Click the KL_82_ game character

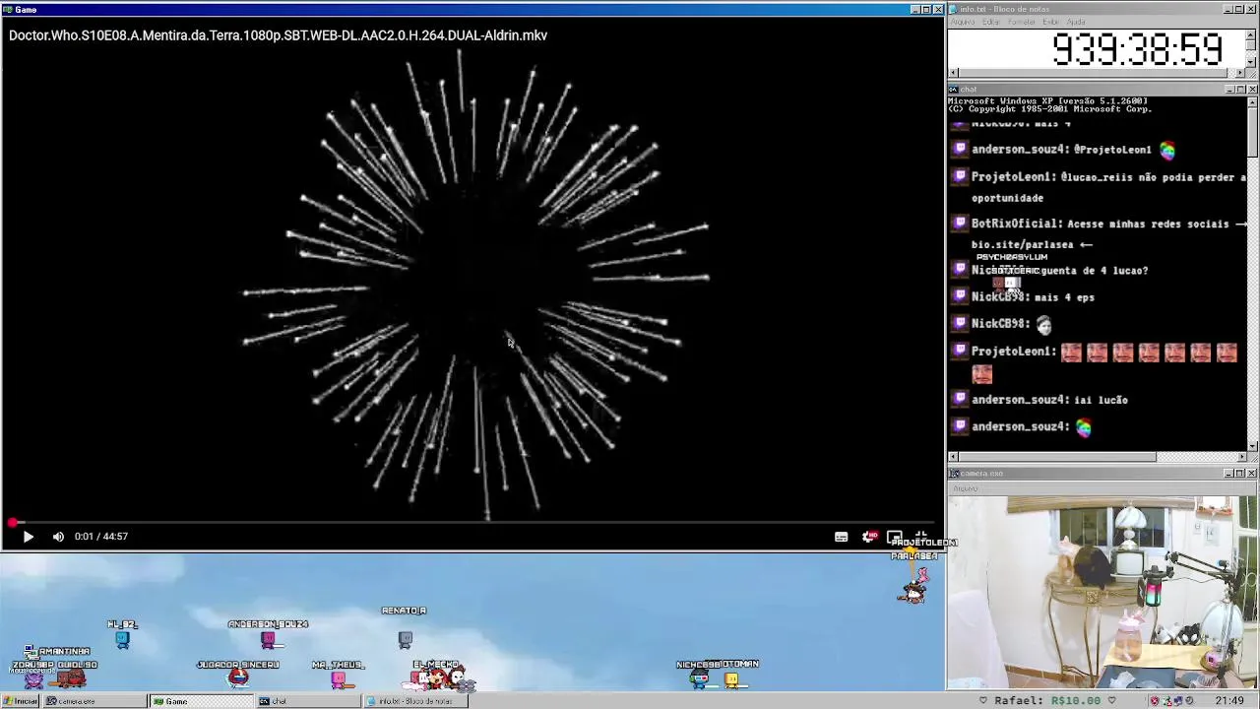[x=122, y=639]
